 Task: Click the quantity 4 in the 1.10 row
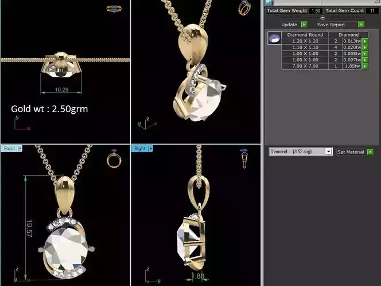pyautogui.click(x=336, y=47)
